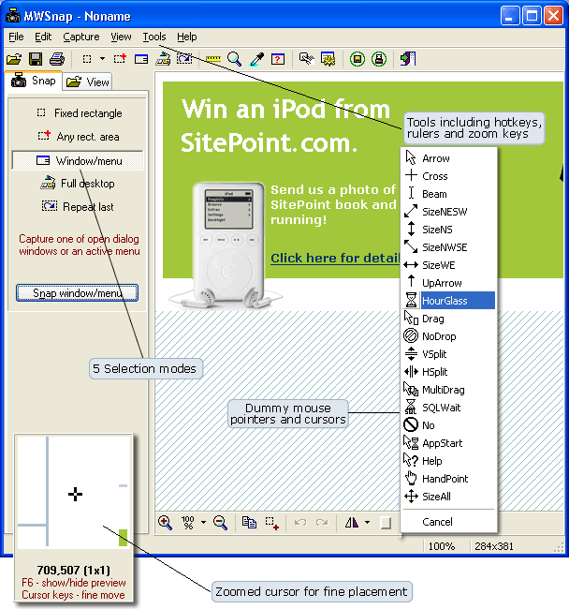
Task: Click the Open file toolbar icon
Action: tap(14, 59)
